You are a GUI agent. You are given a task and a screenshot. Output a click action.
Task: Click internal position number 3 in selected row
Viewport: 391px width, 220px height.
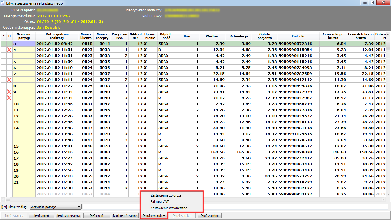[x=24, y=44]
